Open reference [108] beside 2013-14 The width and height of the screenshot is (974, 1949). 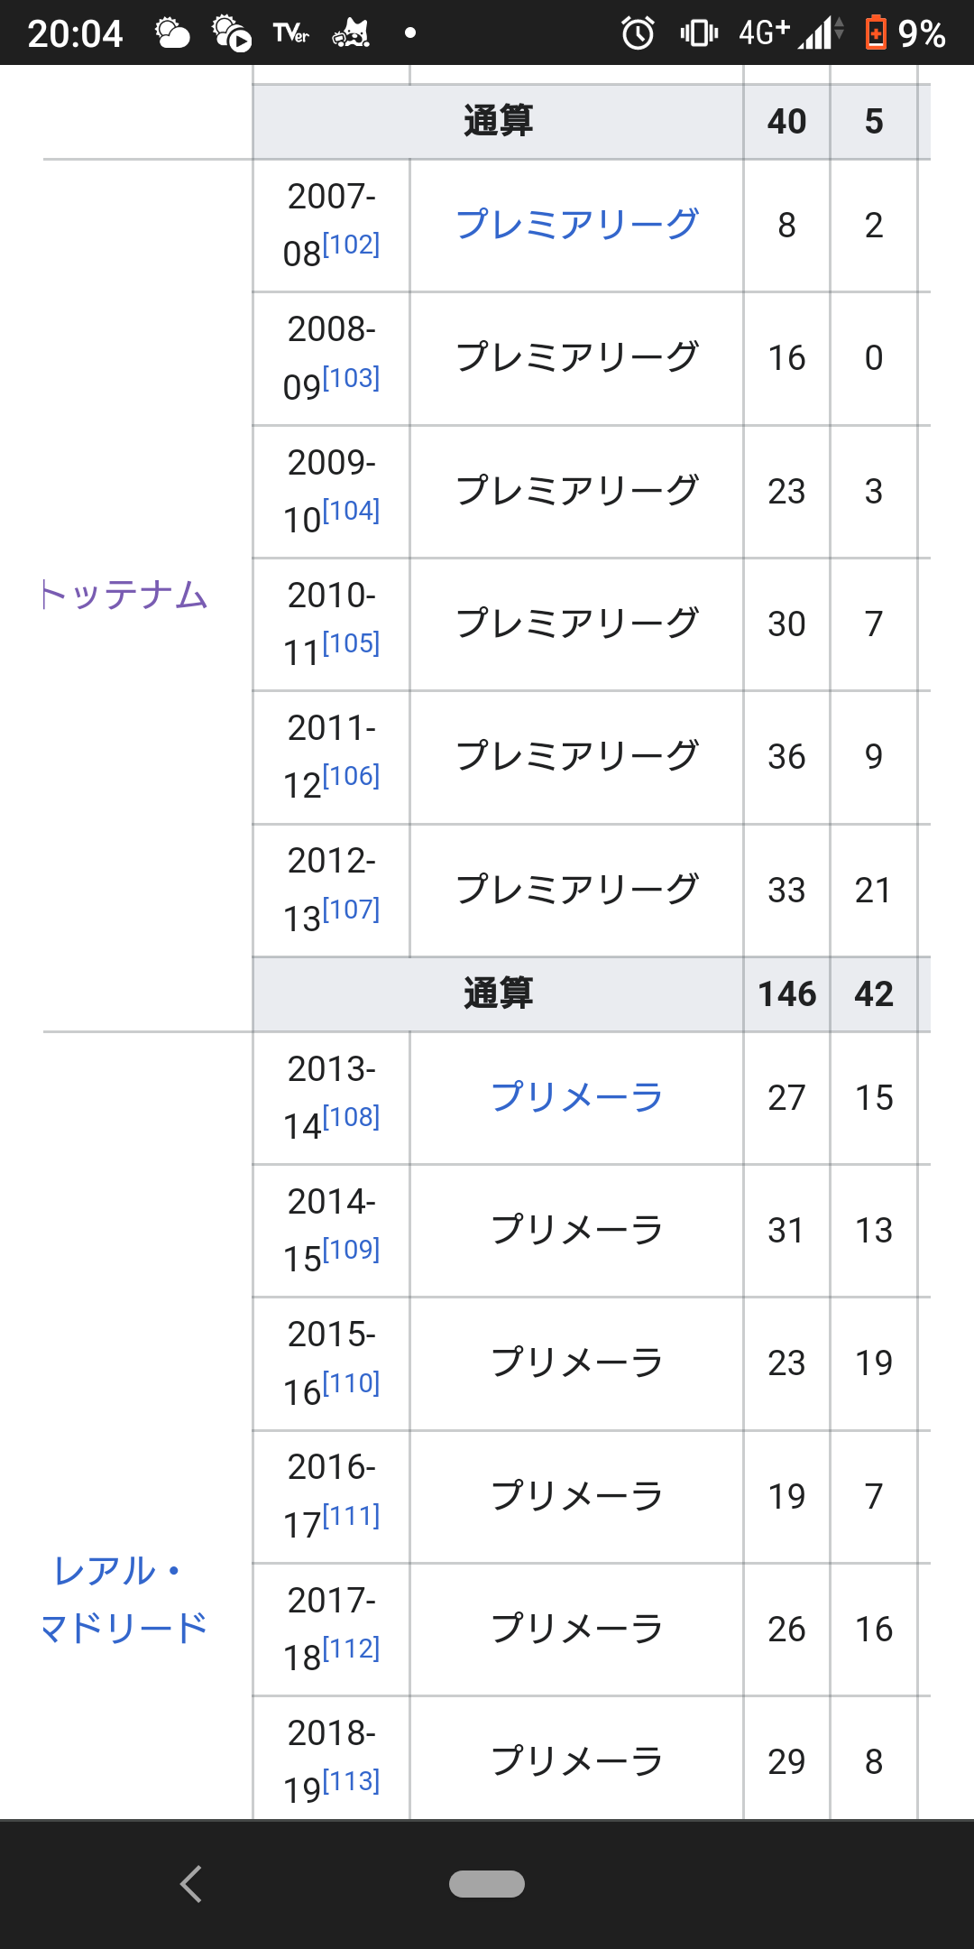click(351, 1117)
